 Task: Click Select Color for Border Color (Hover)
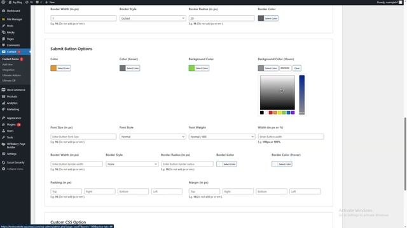(282, 164)
